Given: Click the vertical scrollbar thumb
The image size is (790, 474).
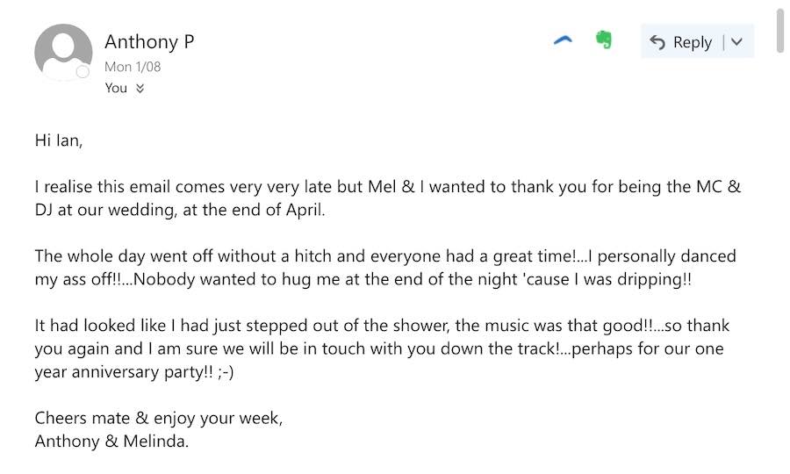Looking at the screenshot, I should pos(780,32).
